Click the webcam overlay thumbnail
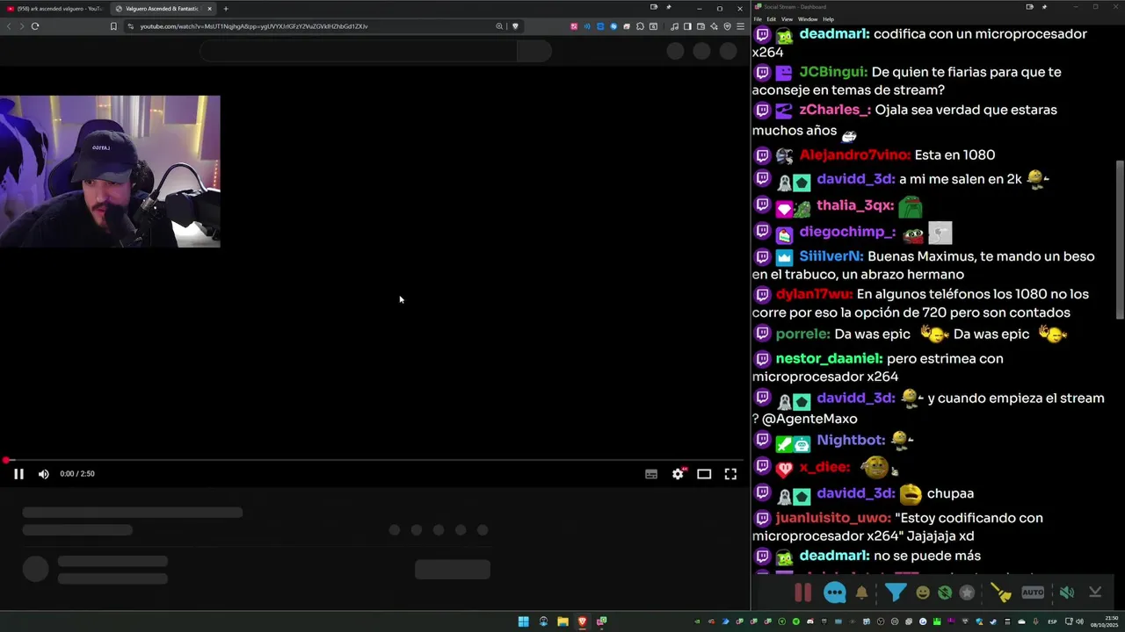Viewport: 1125px width, 632px height. [x=110, y=171]
